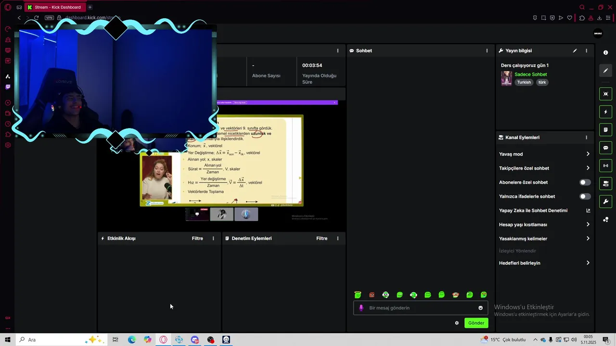The image size is (616, 346).
Task: Toggle Yalnızca ifadelerle sohbet switch
Action: [x=585, y=197]
